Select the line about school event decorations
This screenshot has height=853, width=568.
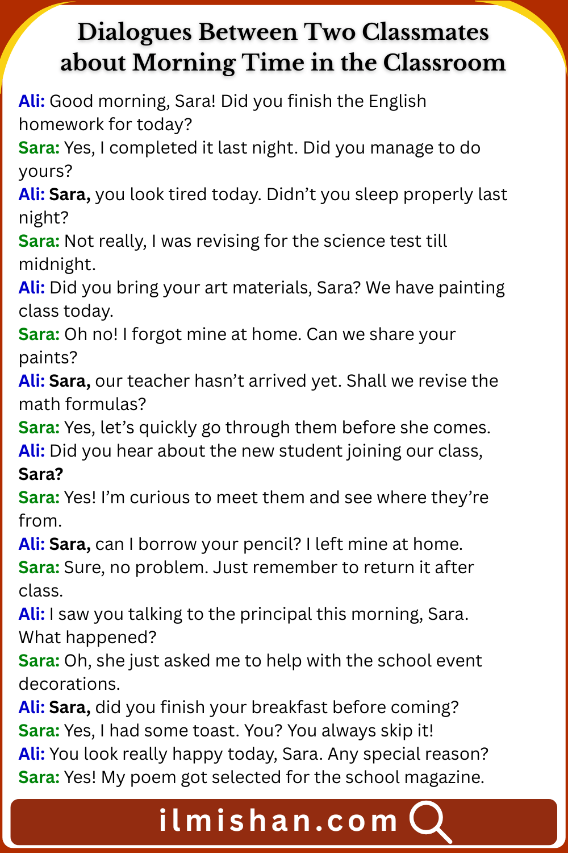[x=273, y=661]
